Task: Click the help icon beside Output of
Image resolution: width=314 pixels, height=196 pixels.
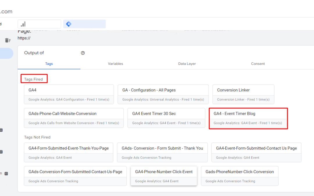Action: tap(83, 53)
